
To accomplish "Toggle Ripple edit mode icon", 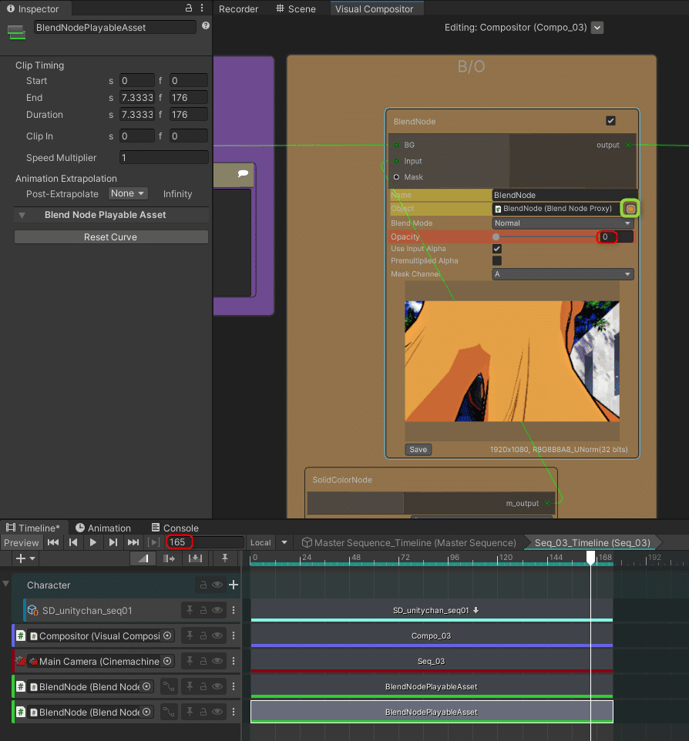I will click(x=169, y=558).
